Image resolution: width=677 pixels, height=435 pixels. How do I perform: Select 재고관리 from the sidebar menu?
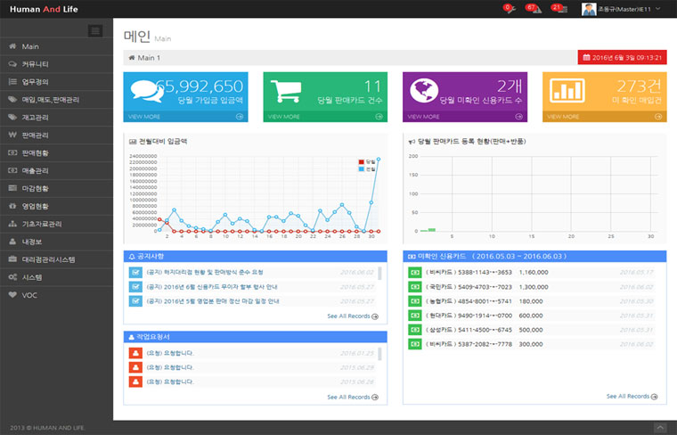pos(36,117)
